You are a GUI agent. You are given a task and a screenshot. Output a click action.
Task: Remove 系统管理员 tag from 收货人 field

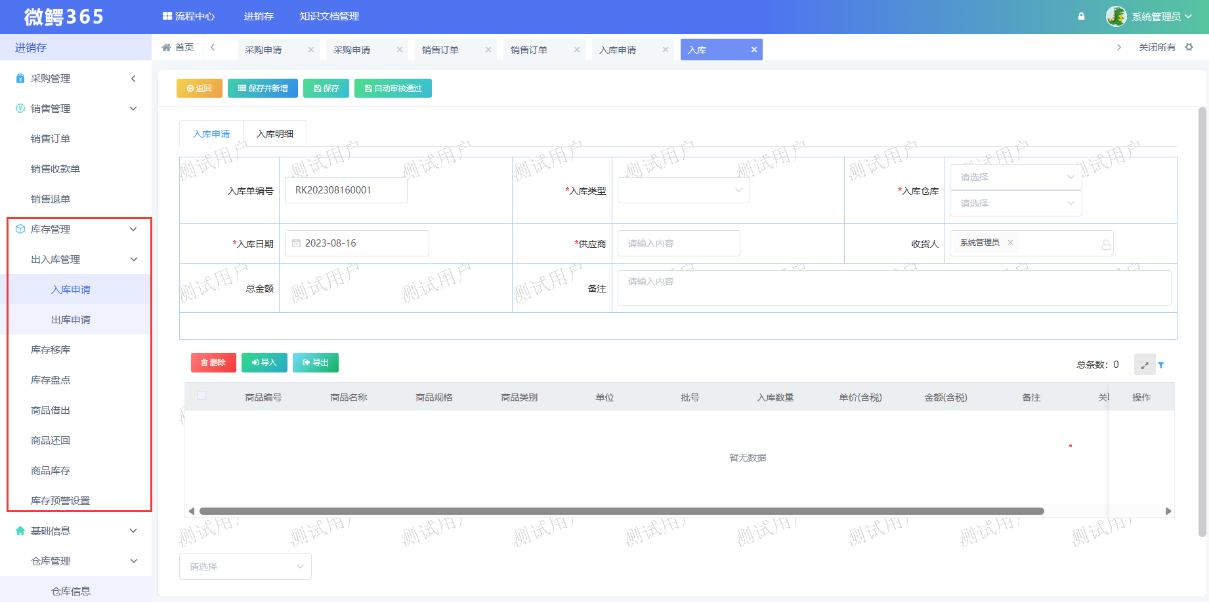(x=1010, y=243)
